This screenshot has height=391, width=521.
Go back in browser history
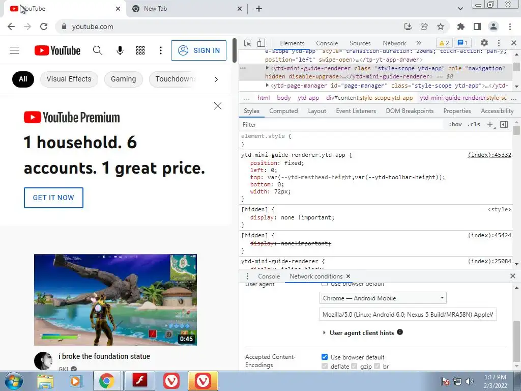pyautogui.click(x=11, y=26)
